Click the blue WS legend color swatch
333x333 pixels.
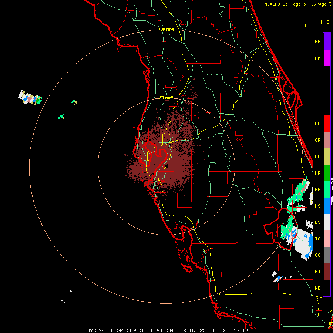327,206
